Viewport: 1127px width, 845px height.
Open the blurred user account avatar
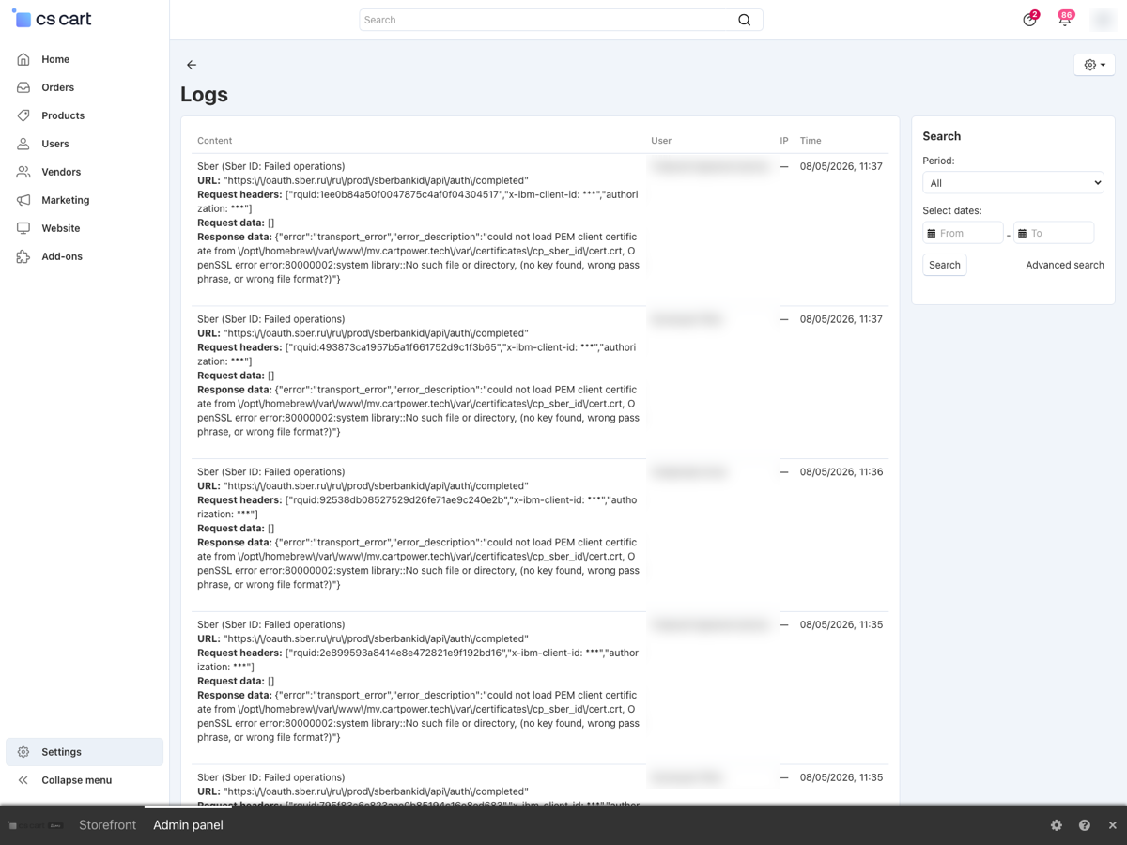click(1103, 20)
